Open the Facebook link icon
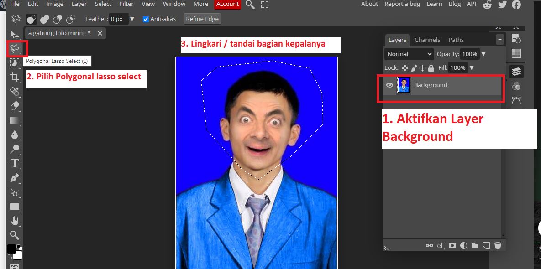The height and width of the screenshot is (269, 541). point(516,4)
